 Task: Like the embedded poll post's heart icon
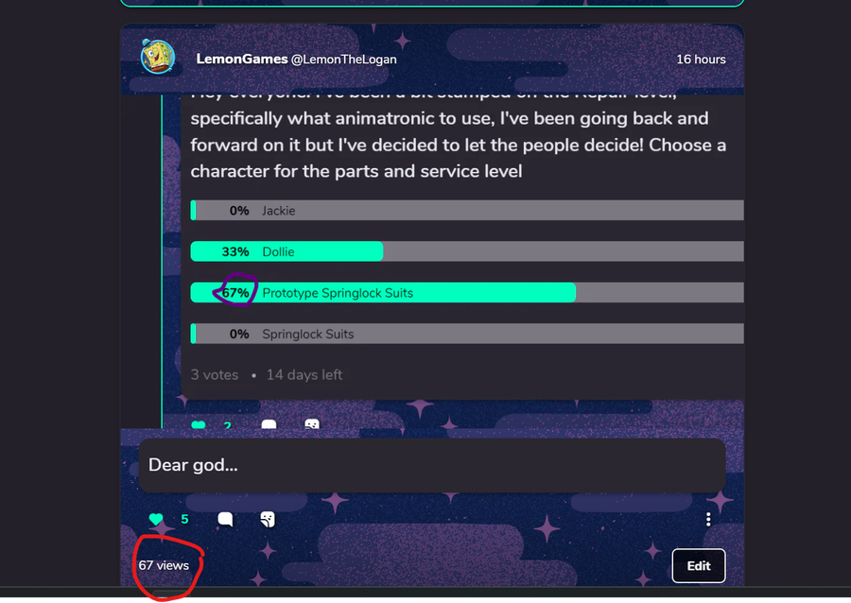pyautogui.click(x=199, y=425)
